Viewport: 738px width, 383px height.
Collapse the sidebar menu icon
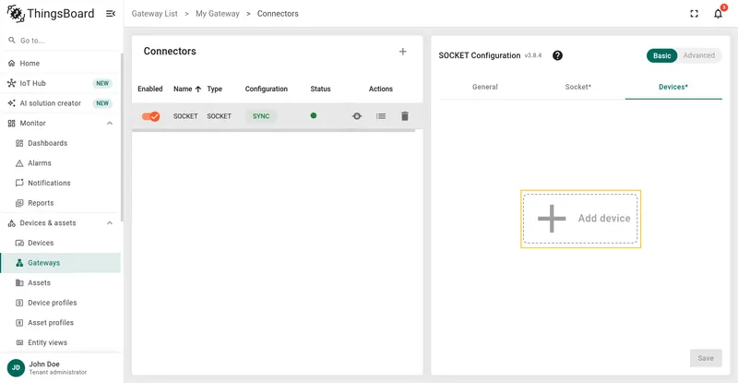pyautogui.click(x=111, y=14)
